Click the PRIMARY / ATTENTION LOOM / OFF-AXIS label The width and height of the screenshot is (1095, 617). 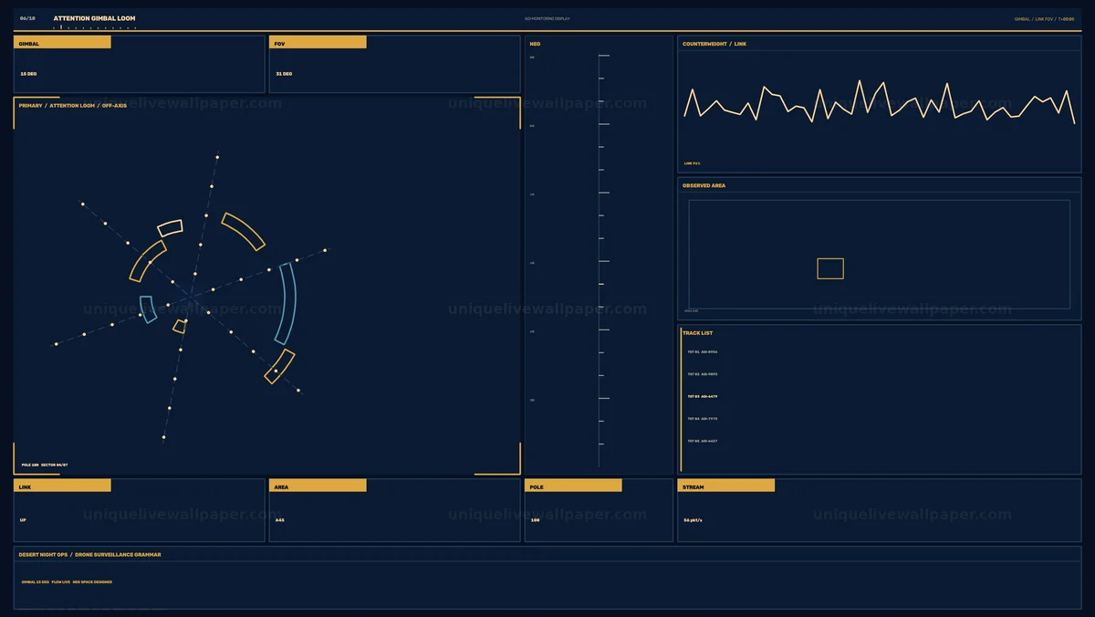click(73, 106)
